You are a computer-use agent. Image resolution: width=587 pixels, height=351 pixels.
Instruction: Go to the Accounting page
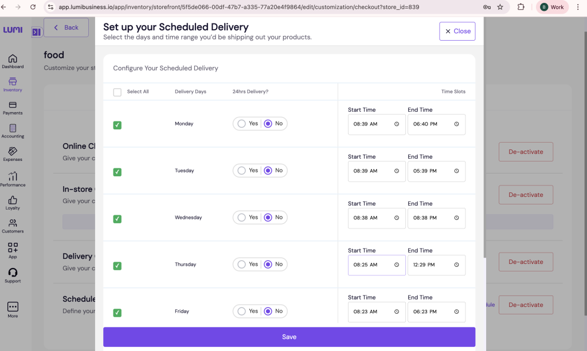[12, 132]
